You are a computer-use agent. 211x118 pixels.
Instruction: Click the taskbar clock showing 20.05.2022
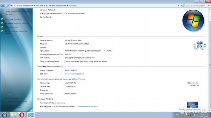click(x=203, y=115)
